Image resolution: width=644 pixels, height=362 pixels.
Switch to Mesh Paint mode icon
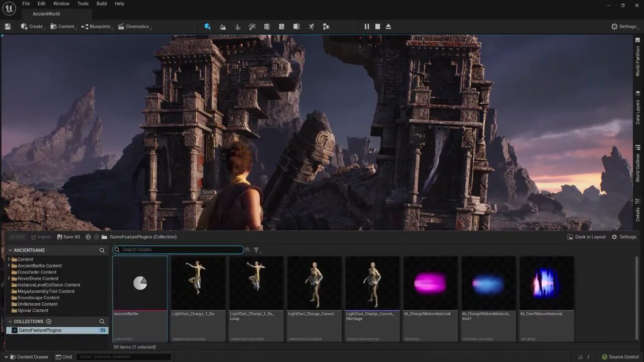point(252,27)
